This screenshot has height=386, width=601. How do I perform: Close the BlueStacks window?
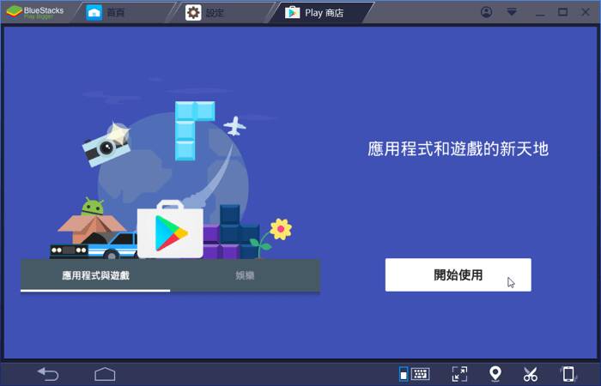[x=586, y=12]
